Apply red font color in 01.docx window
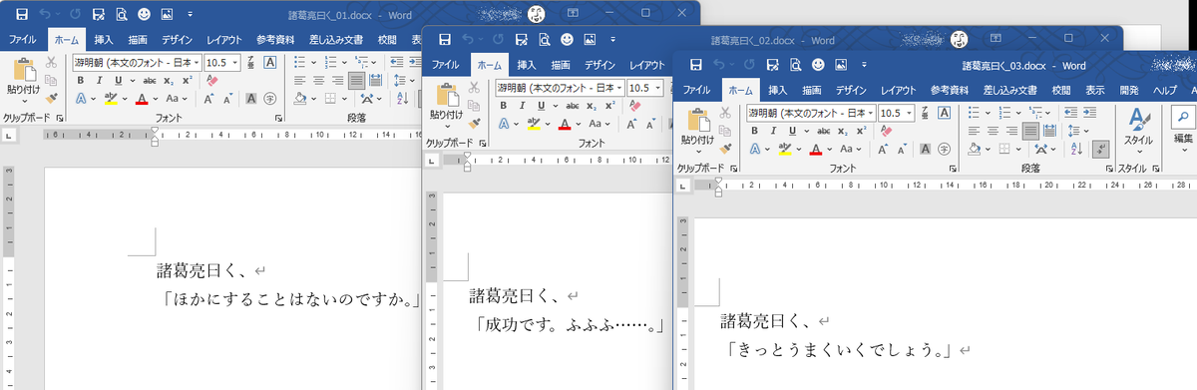Image resolution: width=1197 pixels, height=390 pixels. (x=142, y=98)
